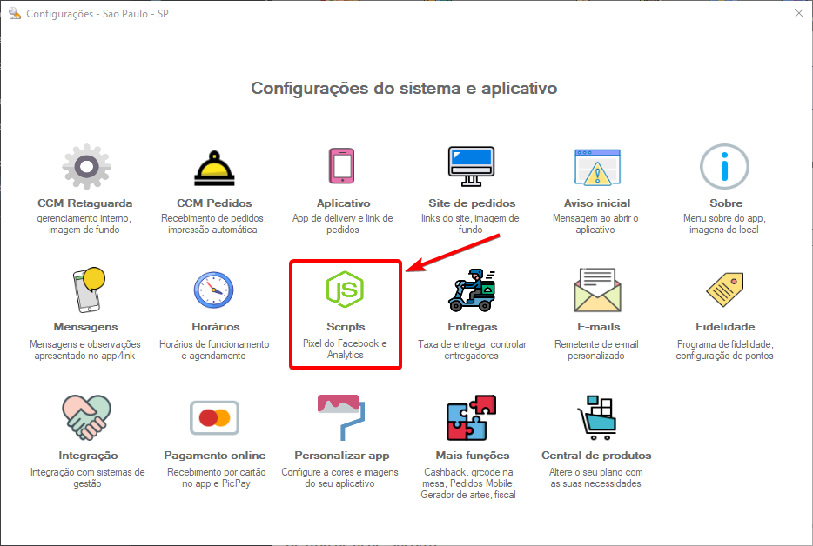Click the Integração label
Screen dimensions: 813x546
point(88,456)
